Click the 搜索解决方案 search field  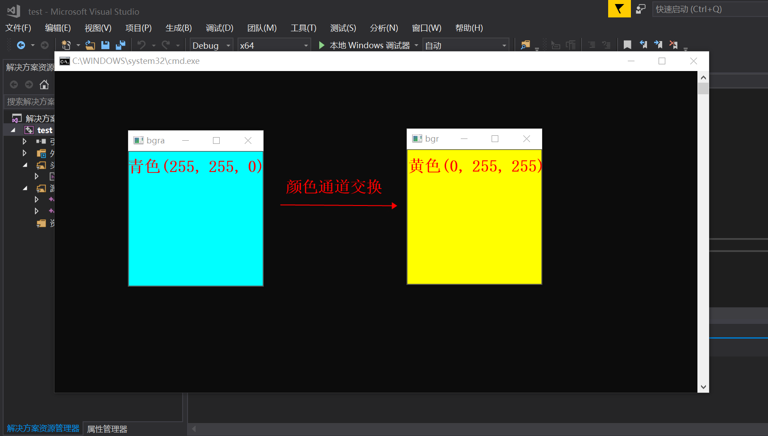(30, 102)
